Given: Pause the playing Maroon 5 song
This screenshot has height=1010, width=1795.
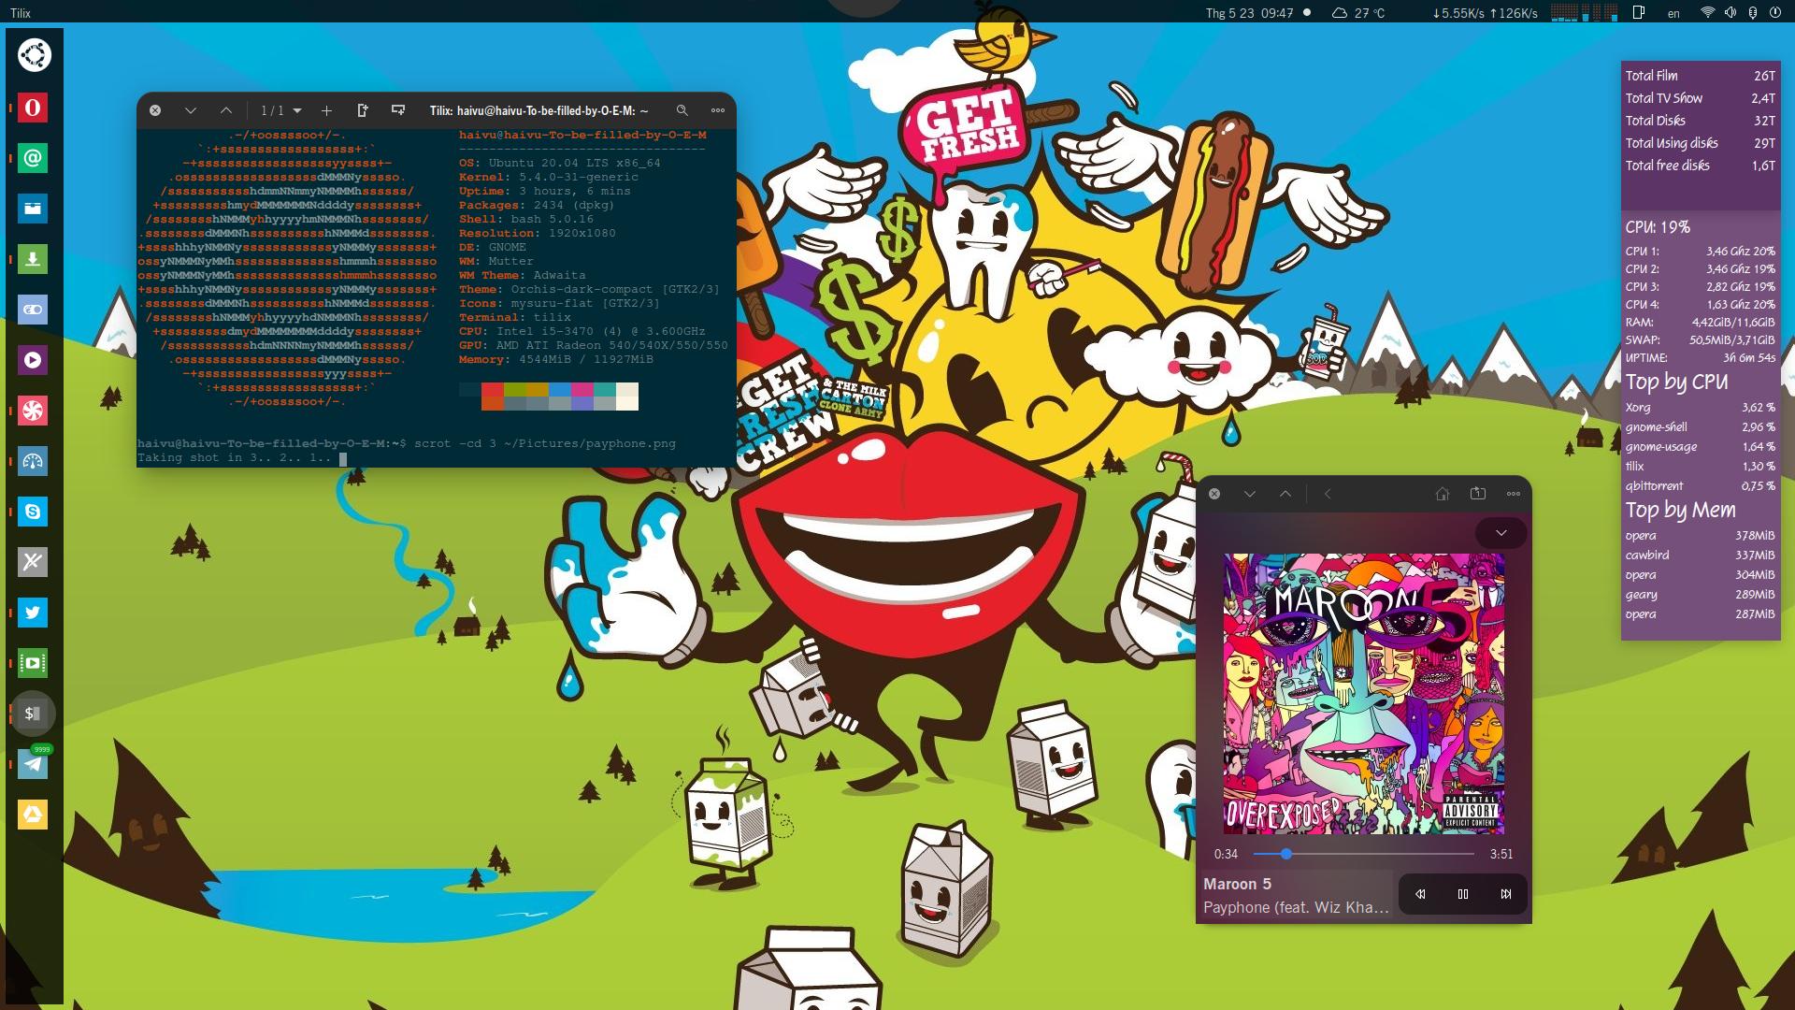Looking at the screenshot, I should coord(1463,894).
